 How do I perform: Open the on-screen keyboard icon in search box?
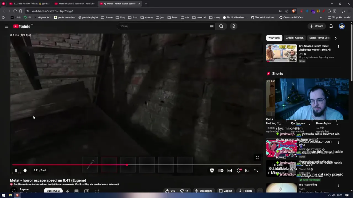click(x=212, y=26)
